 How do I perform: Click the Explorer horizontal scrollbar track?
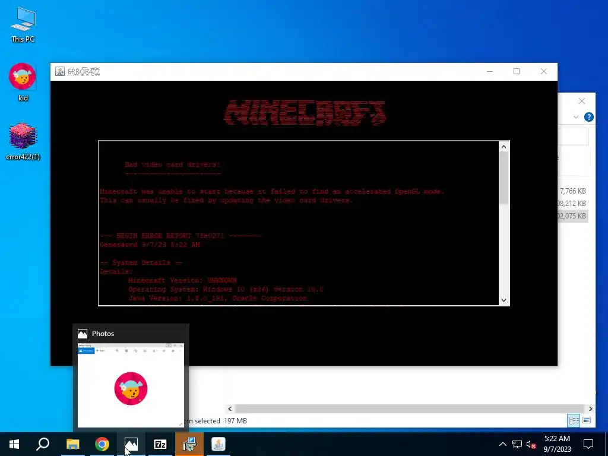click(x=410, y=408)
